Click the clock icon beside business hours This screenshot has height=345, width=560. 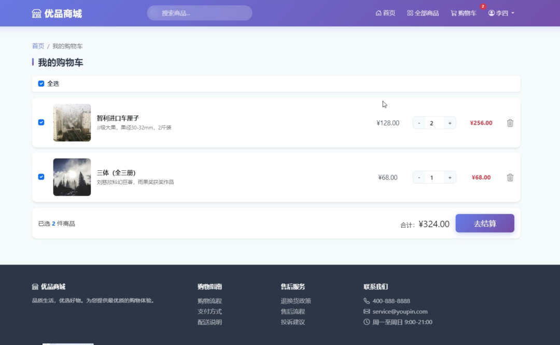[367, 322]
